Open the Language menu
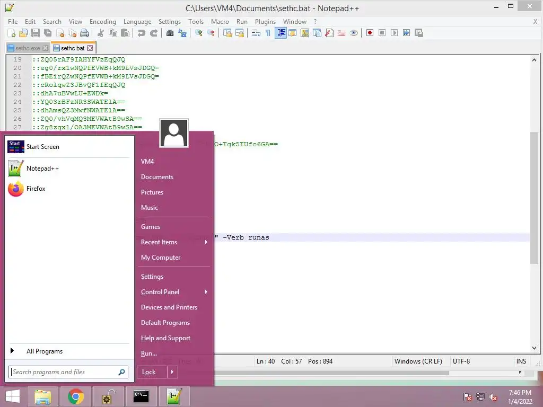This screenshot has width=543, height=407. [137, 21]
